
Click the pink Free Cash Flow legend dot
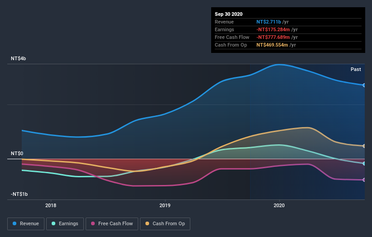[93, 223]
